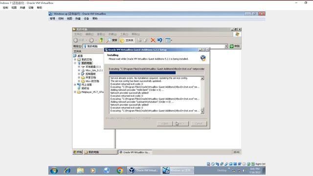Open the 查看(V) menu in Explorer
The width and height of the screenshot is (313, 176).
point(101,34)
